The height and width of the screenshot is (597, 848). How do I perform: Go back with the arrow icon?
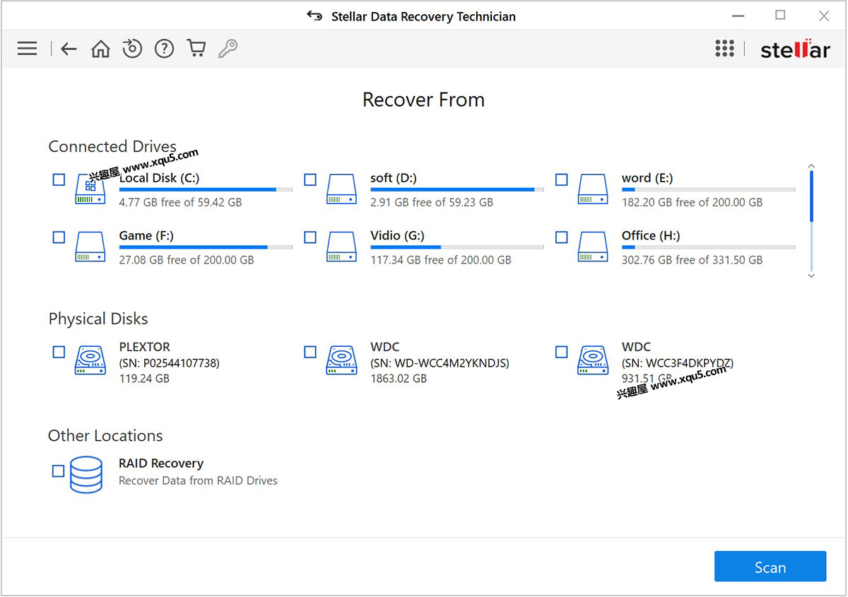[x=69, y=49]
